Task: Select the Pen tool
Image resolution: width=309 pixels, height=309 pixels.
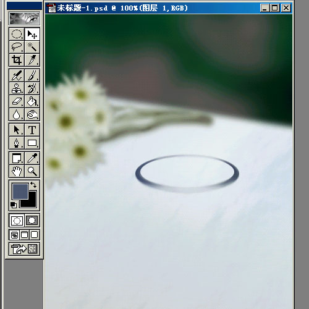Action: coord(17,143)
